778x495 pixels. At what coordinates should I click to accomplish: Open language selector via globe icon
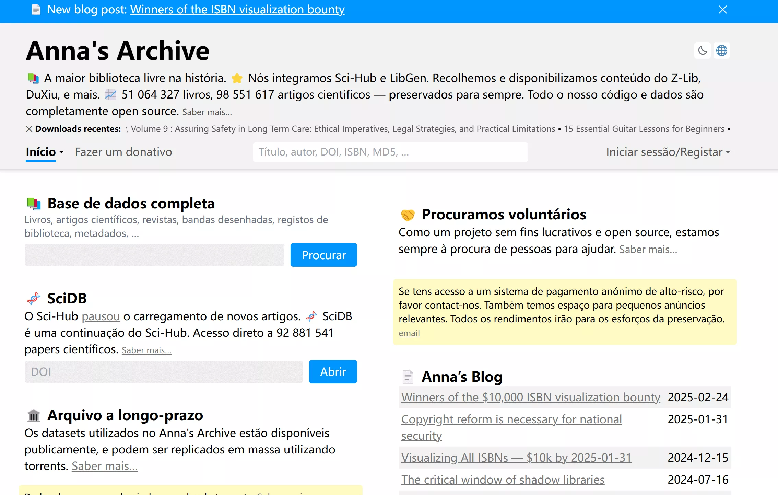click(722, 51)
